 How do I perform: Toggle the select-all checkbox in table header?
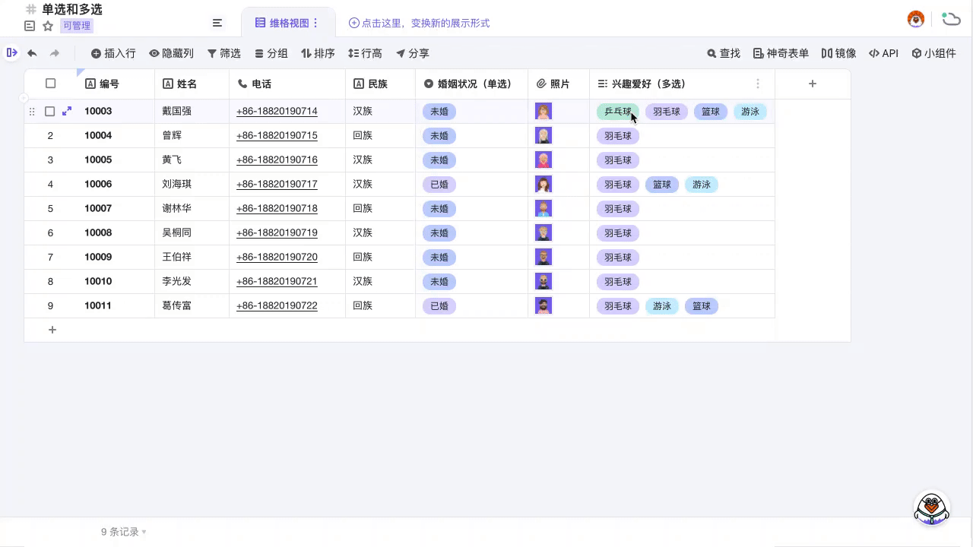(50, 84)
